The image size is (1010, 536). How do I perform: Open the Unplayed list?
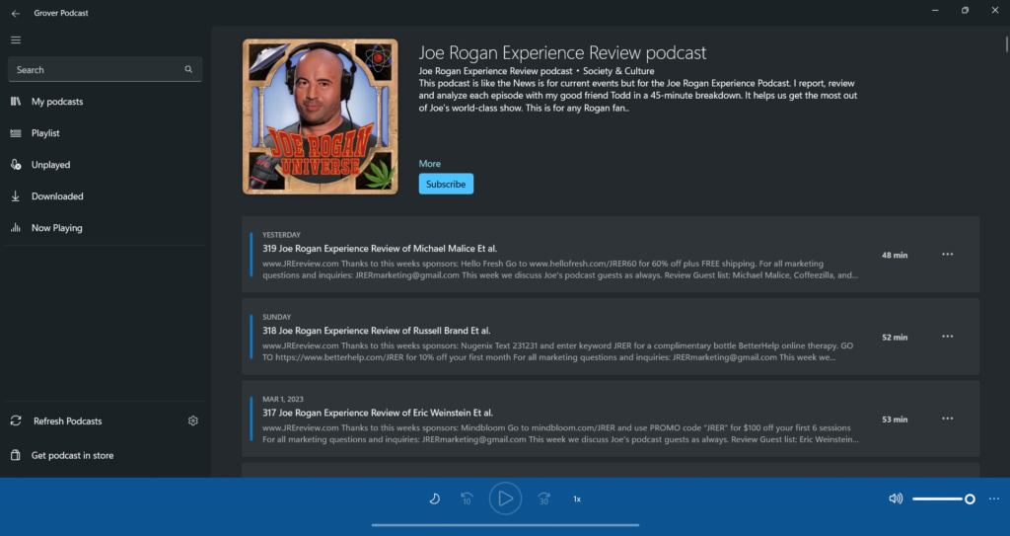pos(50,165)
